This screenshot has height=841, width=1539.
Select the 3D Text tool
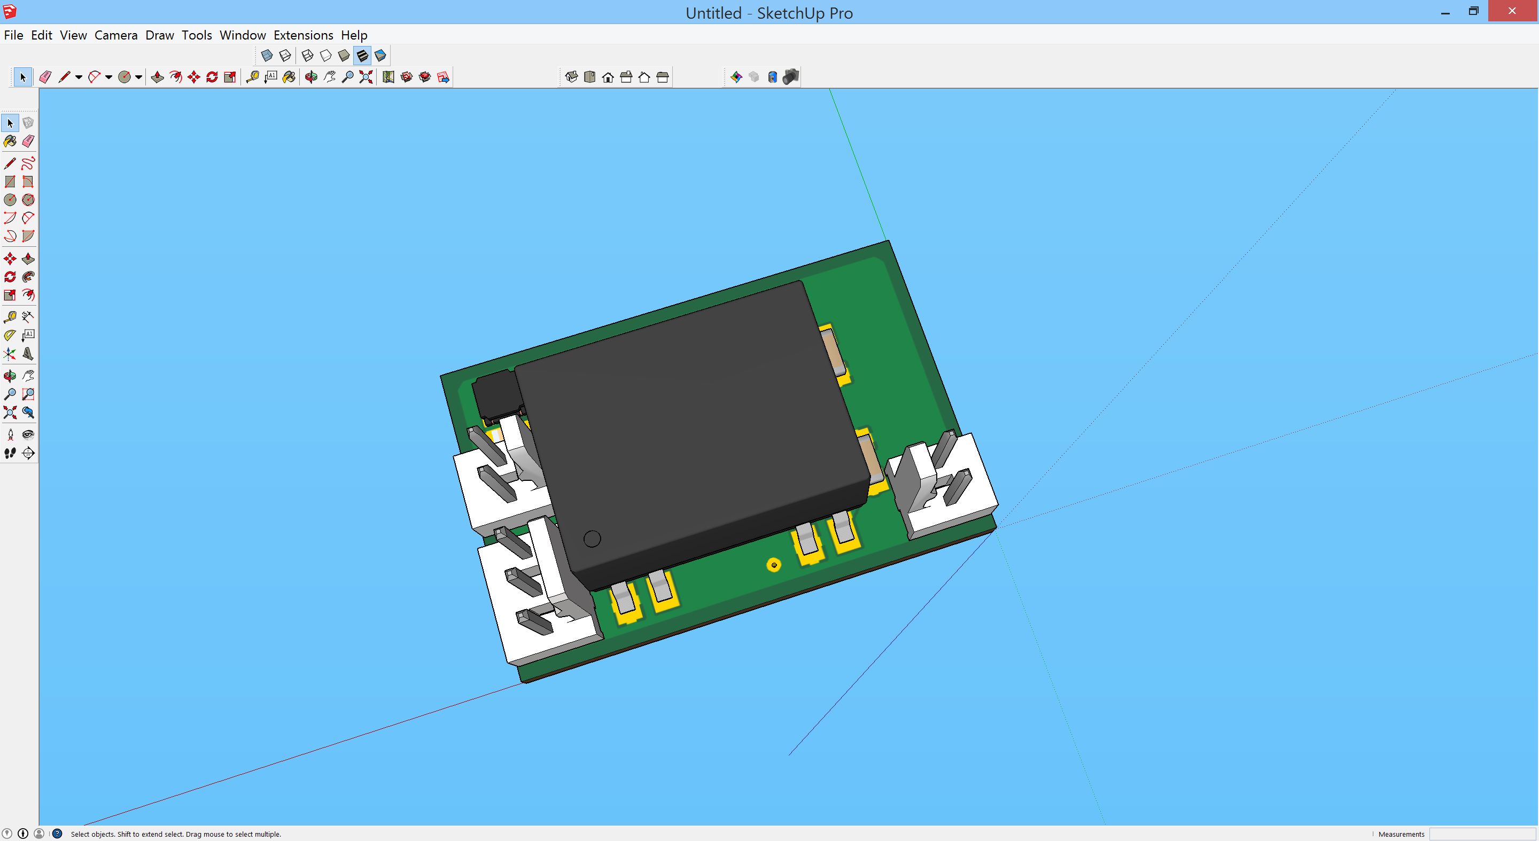pos(28,354)
